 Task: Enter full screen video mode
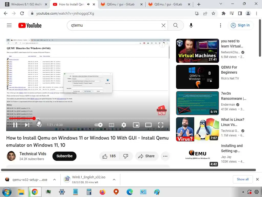click(x=161, y=125)
